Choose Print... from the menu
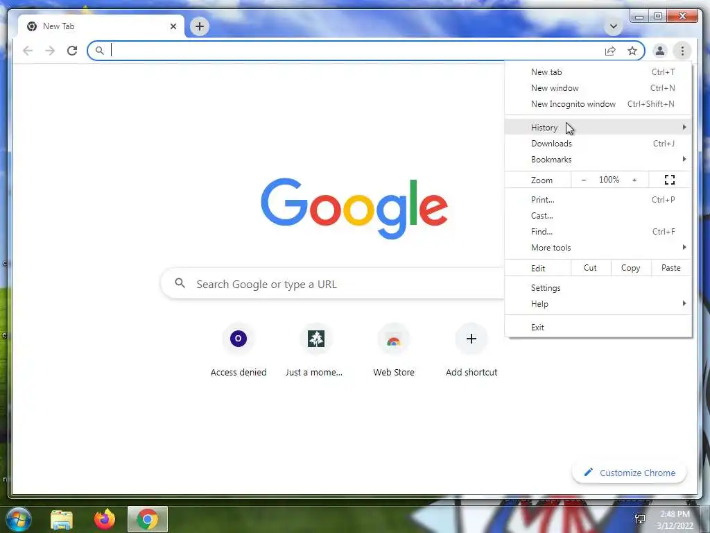Image resolution: width=710 pixels, height=533 pixels. pyautogui.click(x=598, y=199)
